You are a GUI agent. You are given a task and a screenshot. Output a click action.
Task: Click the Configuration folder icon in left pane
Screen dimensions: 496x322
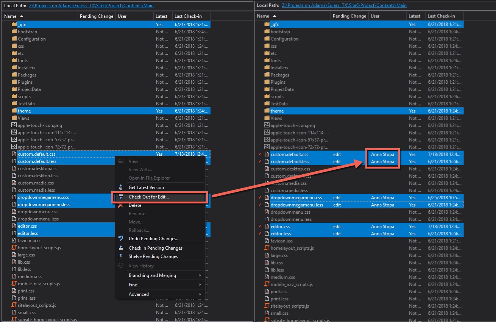point(14,39)
